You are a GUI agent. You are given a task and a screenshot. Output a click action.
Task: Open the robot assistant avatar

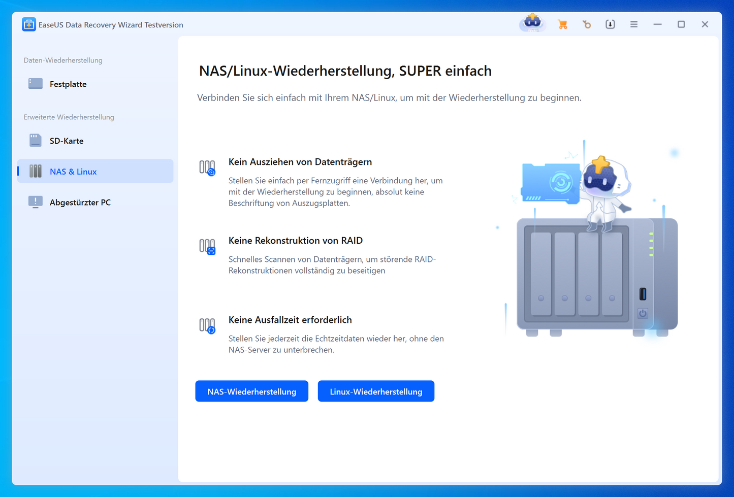click(x=532, y=23)
